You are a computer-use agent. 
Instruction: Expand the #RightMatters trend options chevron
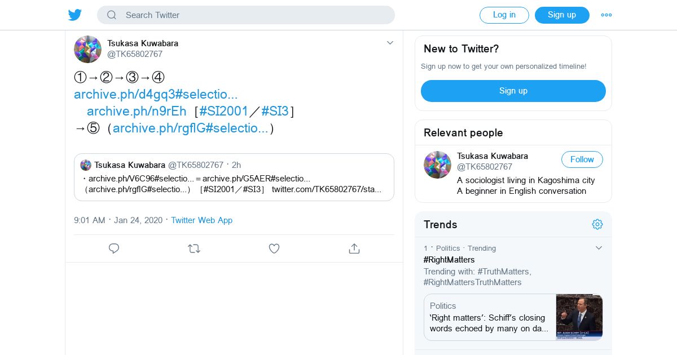click(x=599, y=248)
